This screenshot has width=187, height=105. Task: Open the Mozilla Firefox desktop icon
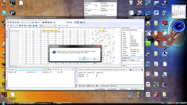click(4, 4)
